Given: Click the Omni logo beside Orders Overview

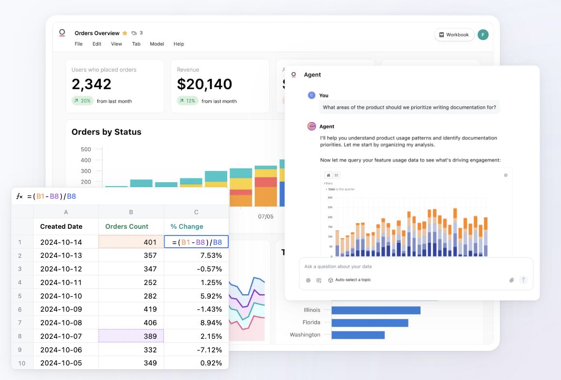Looking at the screenshot, I should [62, 33].
